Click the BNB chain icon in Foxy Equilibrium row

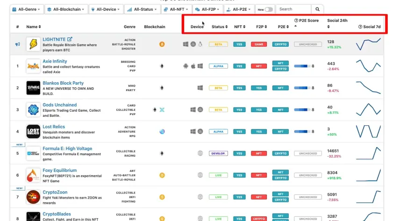click(x=162, y=175)
